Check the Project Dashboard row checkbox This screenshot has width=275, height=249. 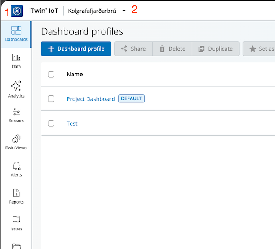click(x=51, y=99)
